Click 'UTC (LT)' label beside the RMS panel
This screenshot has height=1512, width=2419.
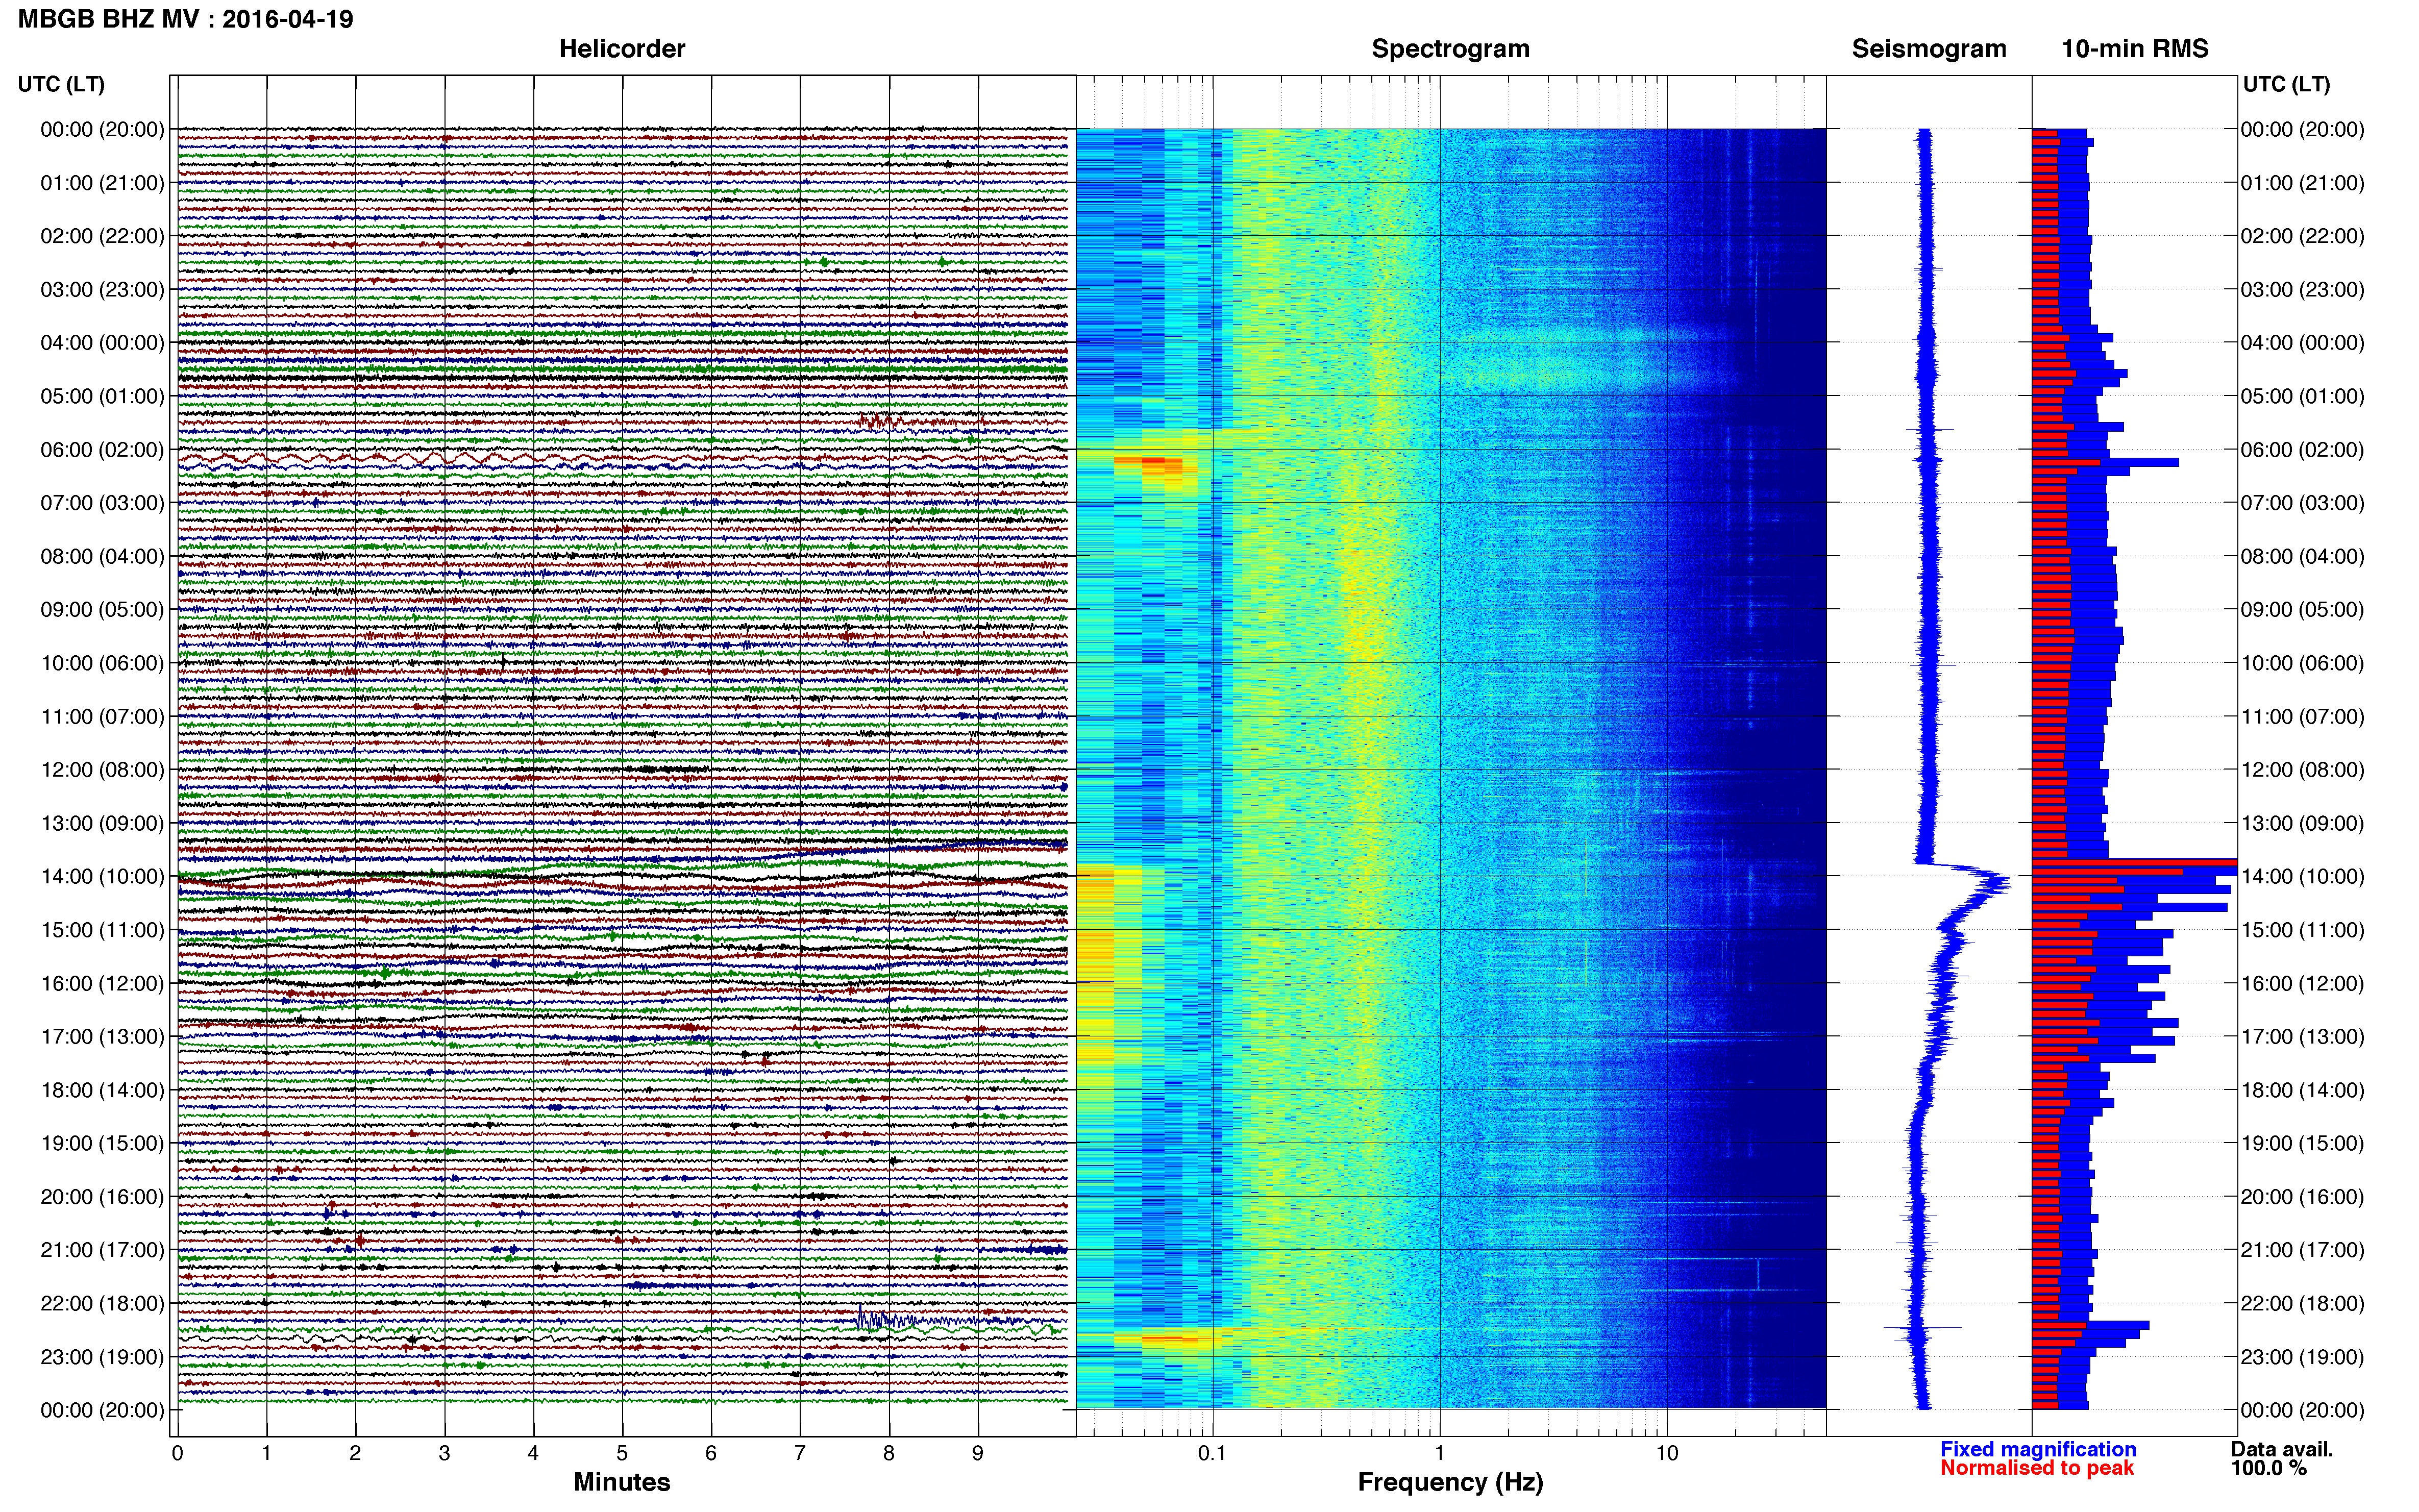point(2286,84)
